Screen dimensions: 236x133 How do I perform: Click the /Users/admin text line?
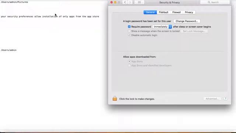point(8,50)
